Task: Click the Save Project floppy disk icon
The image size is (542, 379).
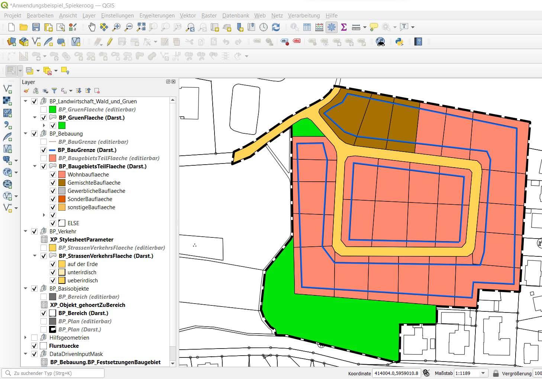Action: click(36, 27)
